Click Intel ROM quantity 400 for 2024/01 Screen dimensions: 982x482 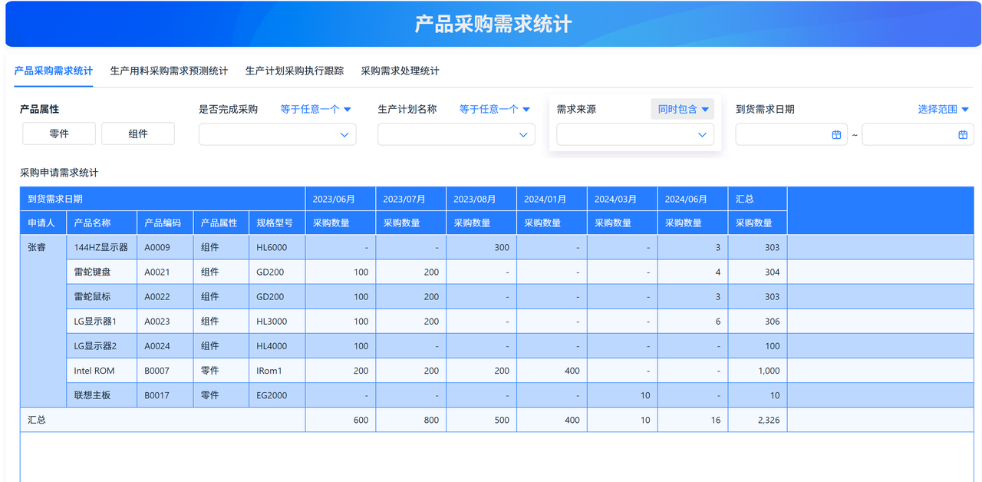coord(552,370)
